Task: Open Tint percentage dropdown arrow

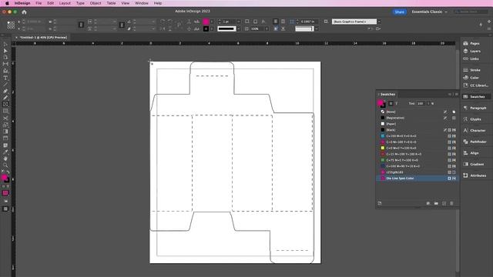Action: 428,103
